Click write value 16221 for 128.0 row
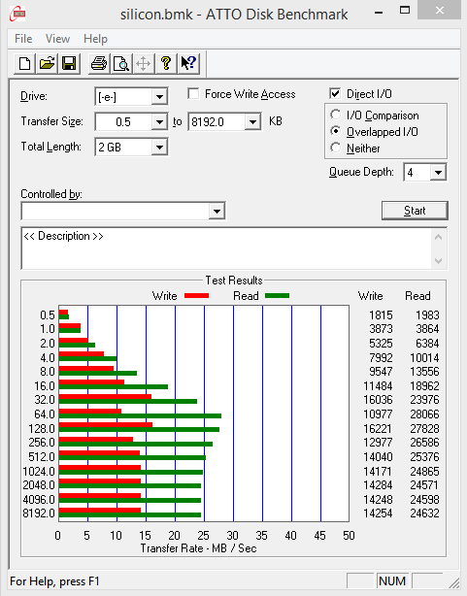 tap(378, 428)
